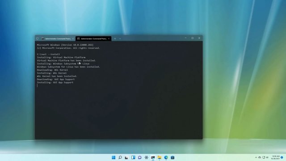Open taskbar Search magnifier
Screen dimensions: 286x161
[120, 157]
